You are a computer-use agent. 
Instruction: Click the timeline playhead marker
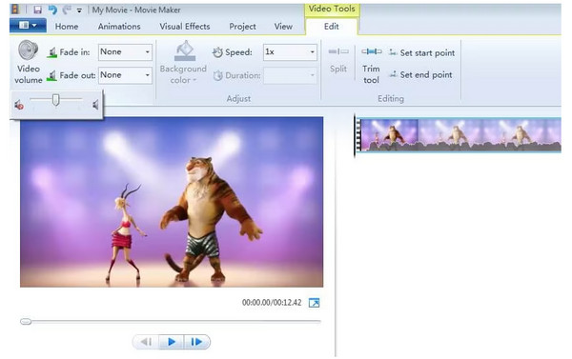pos(355,135)
